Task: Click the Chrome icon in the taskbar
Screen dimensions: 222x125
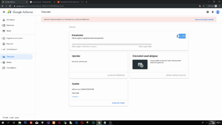Action: tap(99, 123)
